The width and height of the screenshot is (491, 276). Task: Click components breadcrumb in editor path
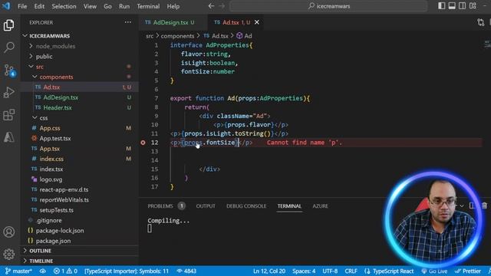click(x=177, y=36)
